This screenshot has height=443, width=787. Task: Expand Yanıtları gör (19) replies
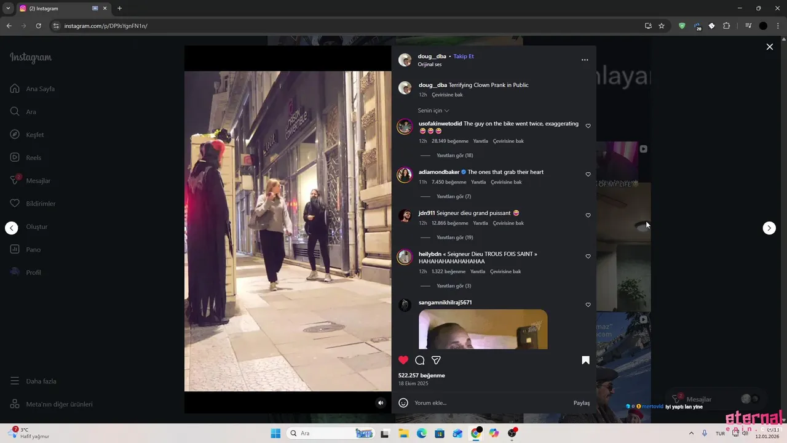(454, 237)
